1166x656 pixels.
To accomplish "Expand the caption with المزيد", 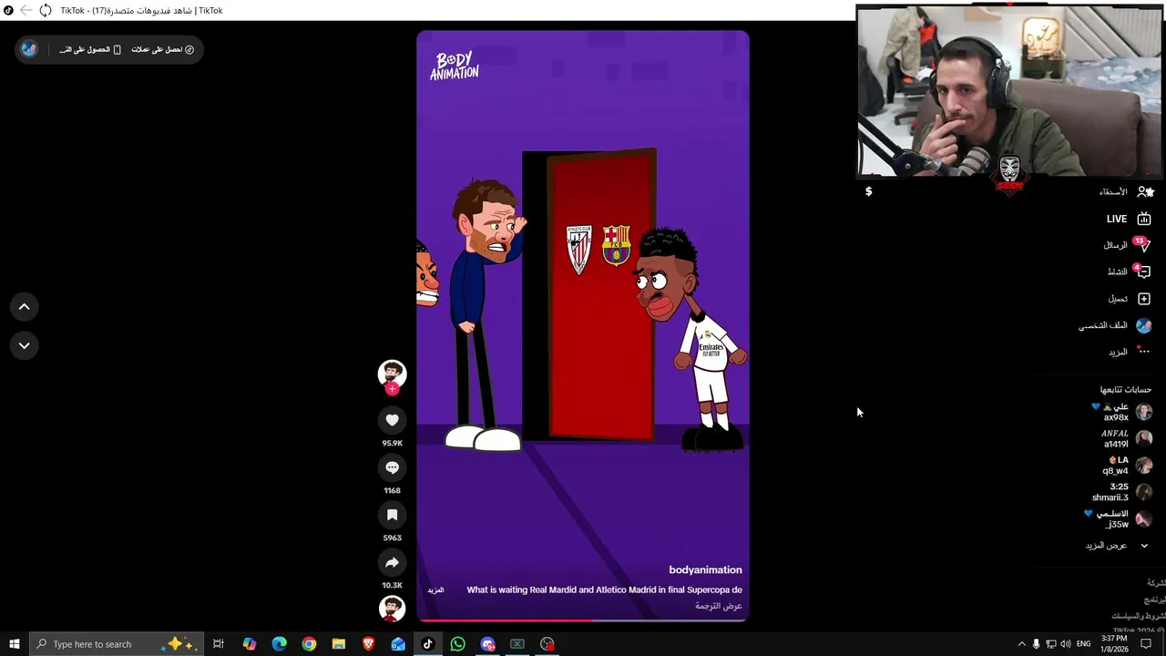I will 435,589.
